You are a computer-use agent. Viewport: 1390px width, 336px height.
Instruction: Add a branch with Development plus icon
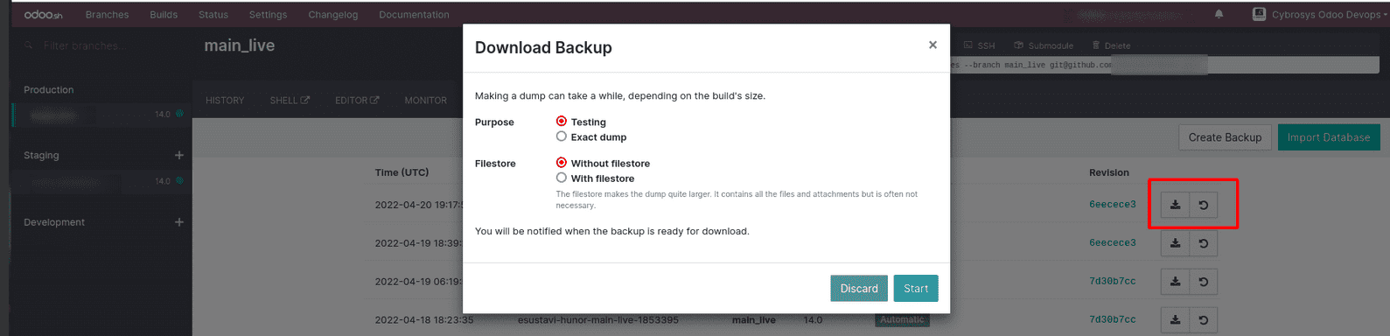[x=178, y=222]
